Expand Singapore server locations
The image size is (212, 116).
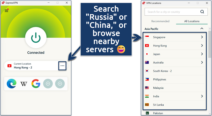click(x=202, y=37)
